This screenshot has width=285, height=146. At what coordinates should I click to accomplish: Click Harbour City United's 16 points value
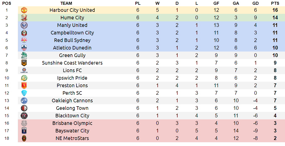275,10
